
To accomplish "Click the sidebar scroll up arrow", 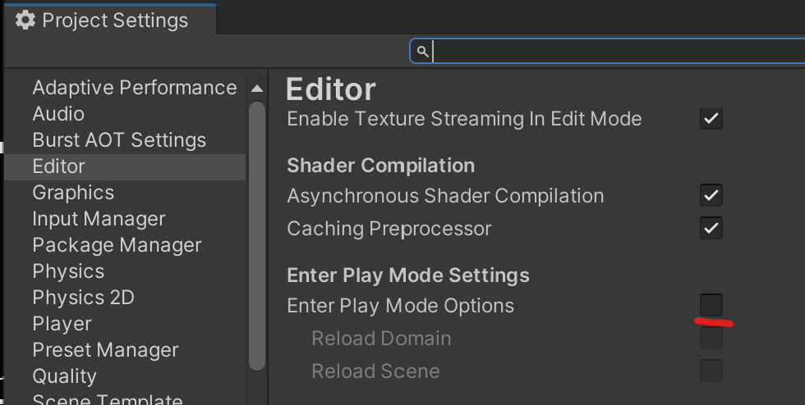I will (257, 89).
